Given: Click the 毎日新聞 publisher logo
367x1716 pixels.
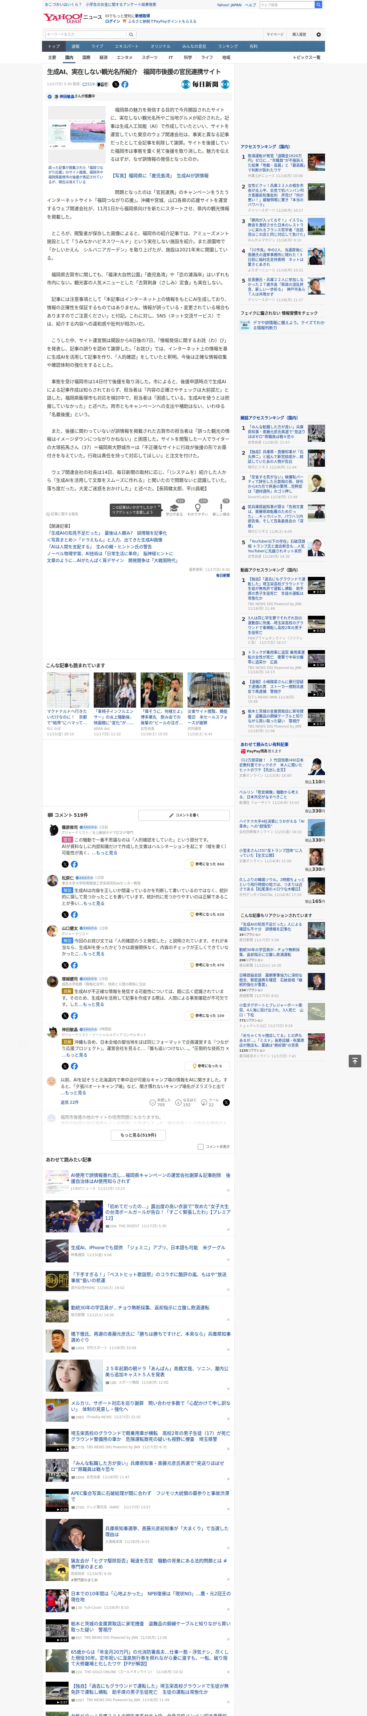Looking at the screenshot, I should 206,85.
